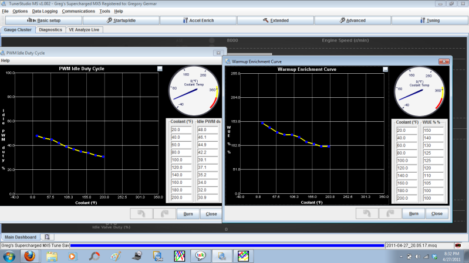Open Firefox from the taskbar

pos(29,255)
